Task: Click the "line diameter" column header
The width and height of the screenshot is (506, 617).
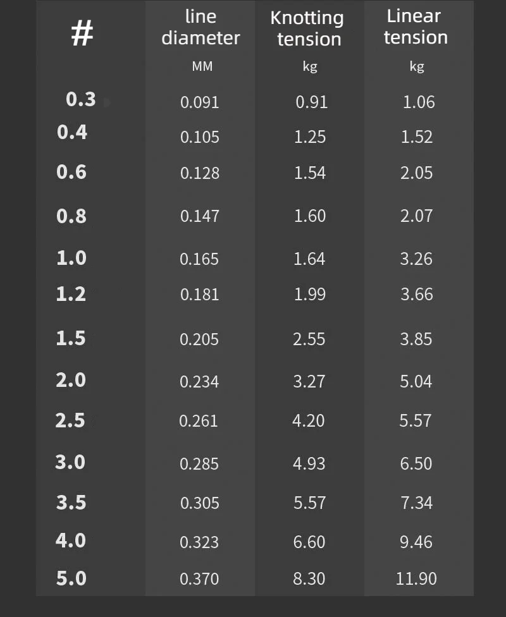Action: tap(201, 27)
